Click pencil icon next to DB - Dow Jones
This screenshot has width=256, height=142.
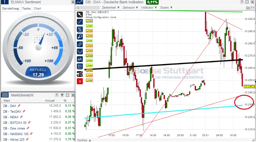(x=28, y=128)
